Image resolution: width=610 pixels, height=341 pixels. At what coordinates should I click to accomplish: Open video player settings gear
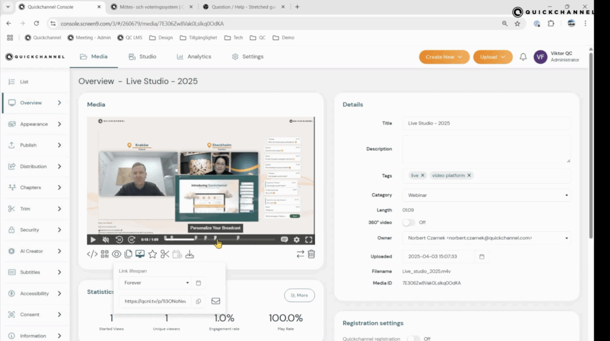pos(297,240)
